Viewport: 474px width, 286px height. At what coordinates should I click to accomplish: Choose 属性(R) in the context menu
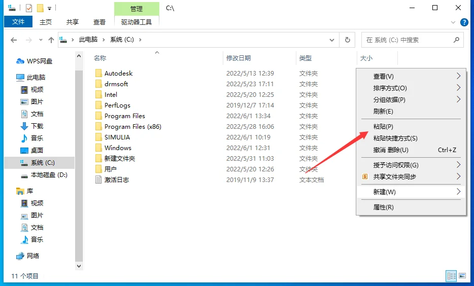pyautogui.click(x=411, y=207)
